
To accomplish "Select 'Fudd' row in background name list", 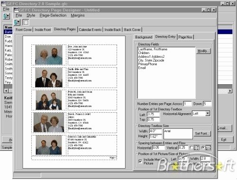I will coord(8,41).
